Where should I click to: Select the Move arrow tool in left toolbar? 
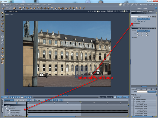2,13
